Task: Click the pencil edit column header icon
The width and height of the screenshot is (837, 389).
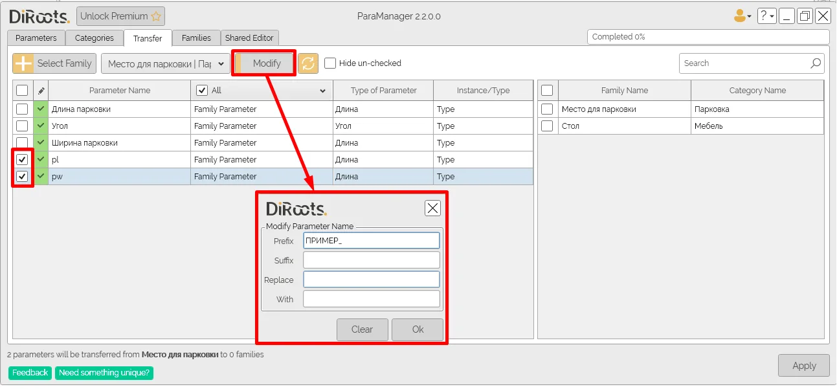Action: click(x=41, y=91)
